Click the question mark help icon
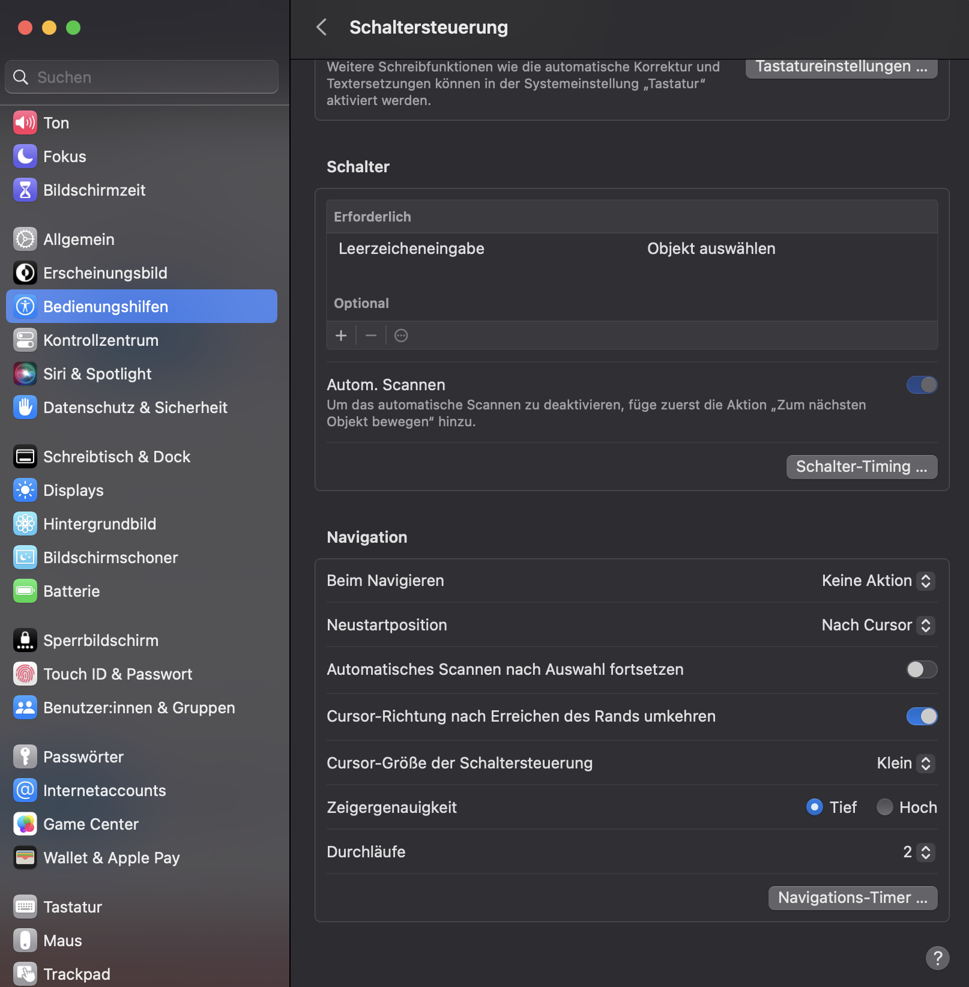The width and height of the screenshot is (969, 987). 937,958
